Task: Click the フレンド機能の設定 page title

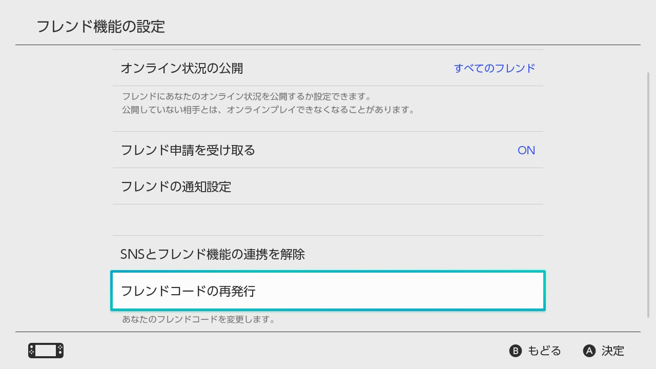Action: tap(101, 27)
